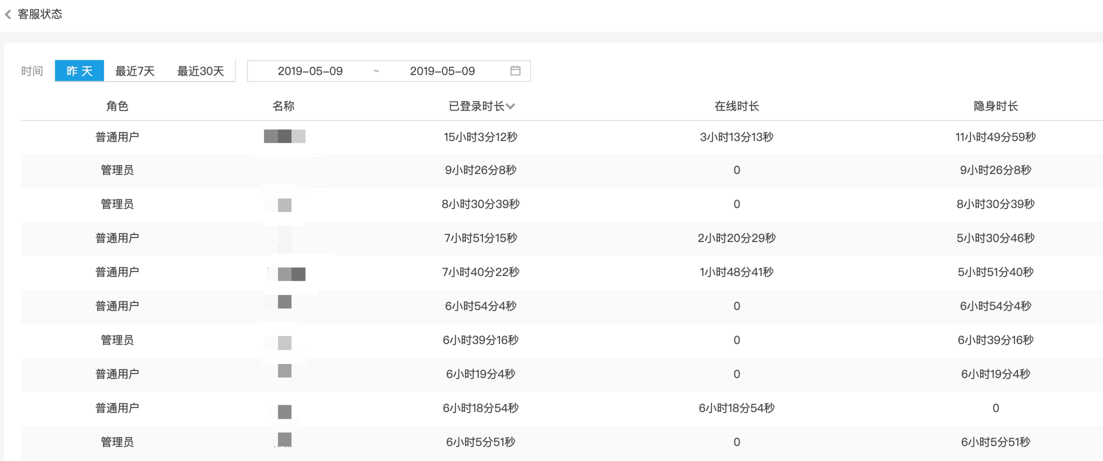The width and height of the screenshot is (1103, 461).
Task: Click the end date field showing 2019-05-09
Action: tap(442, 70)
